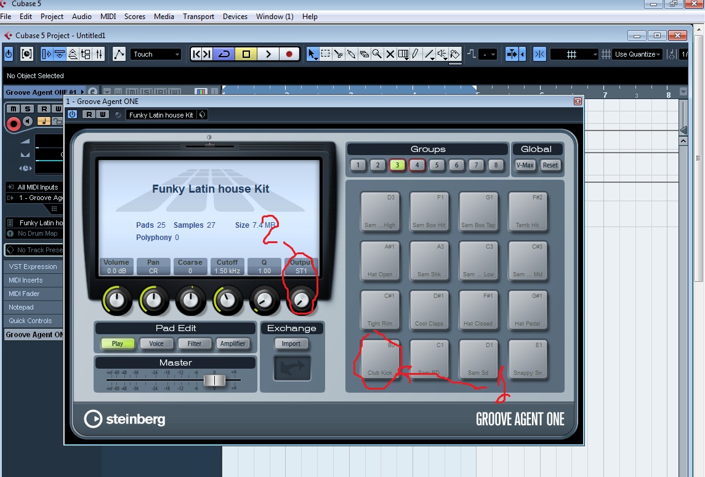
Task: Toggle Write automation W in plugin window
Action: 102,114
